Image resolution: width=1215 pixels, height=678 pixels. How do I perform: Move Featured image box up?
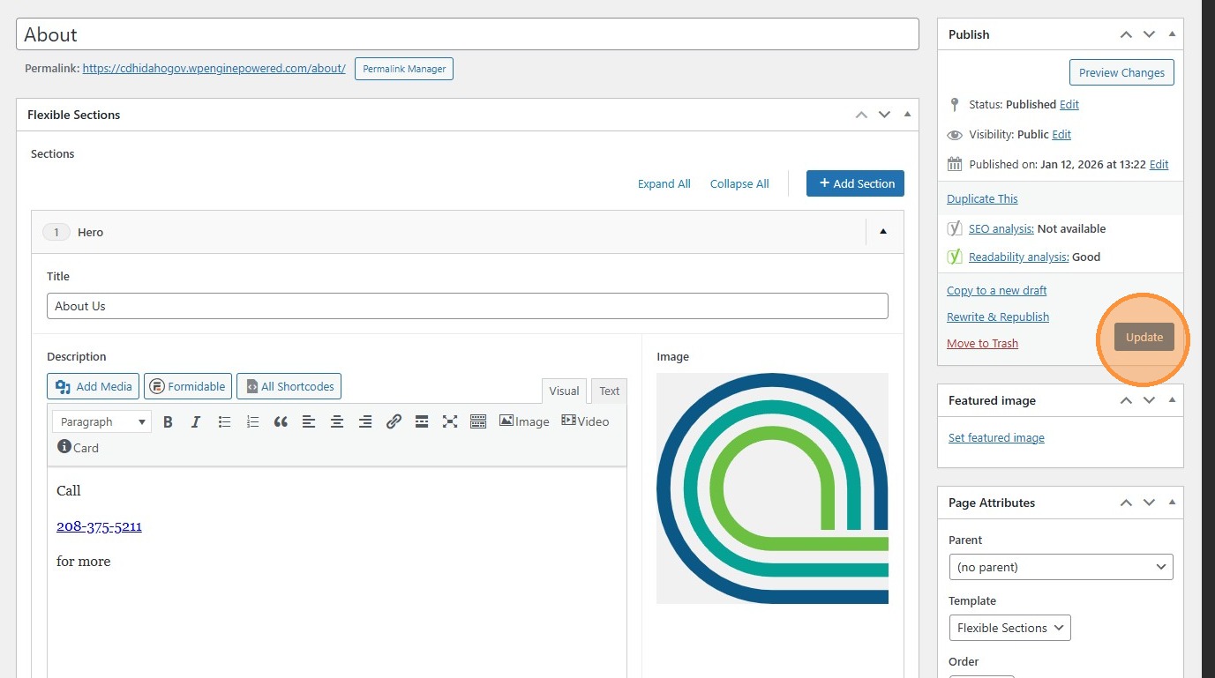coord(1126,400)
